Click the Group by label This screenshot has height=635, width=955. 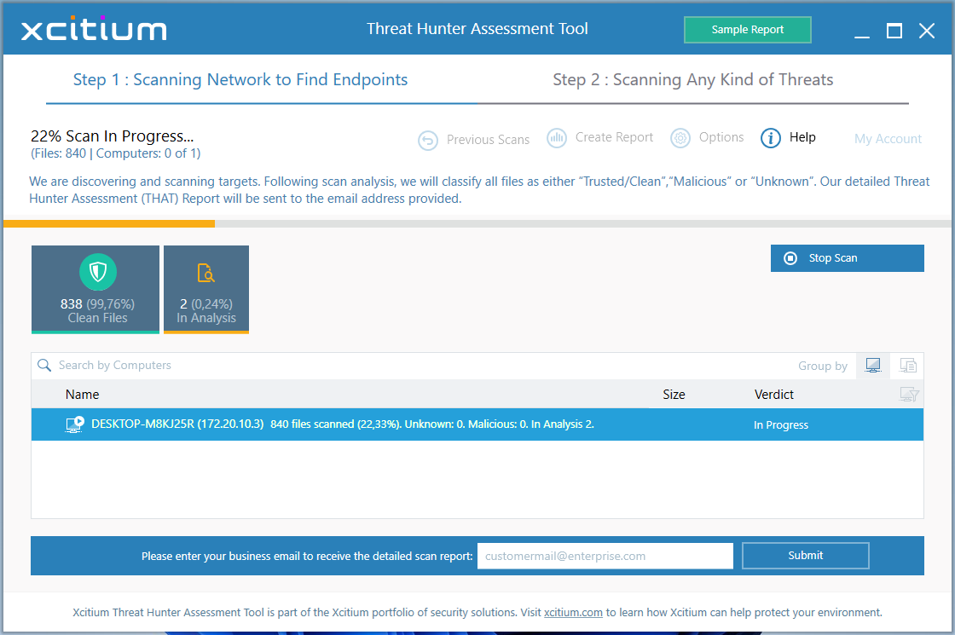(823, 366)
